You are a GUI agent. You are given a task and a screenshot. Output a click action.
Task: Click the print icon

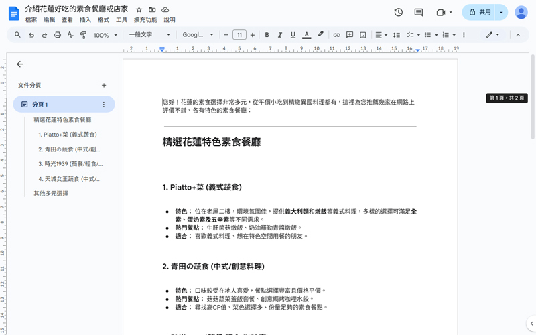[57, 35]
